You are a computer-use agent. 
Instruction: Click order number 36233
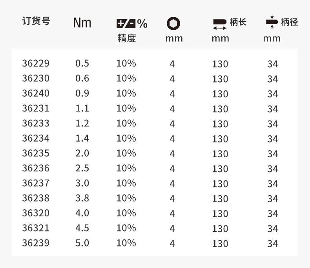[36, 123]
